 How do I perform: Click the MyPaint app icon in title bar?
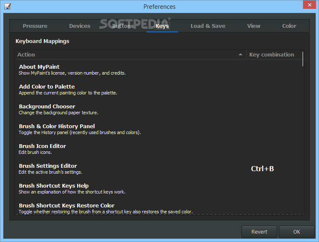(x=8, y=6)
